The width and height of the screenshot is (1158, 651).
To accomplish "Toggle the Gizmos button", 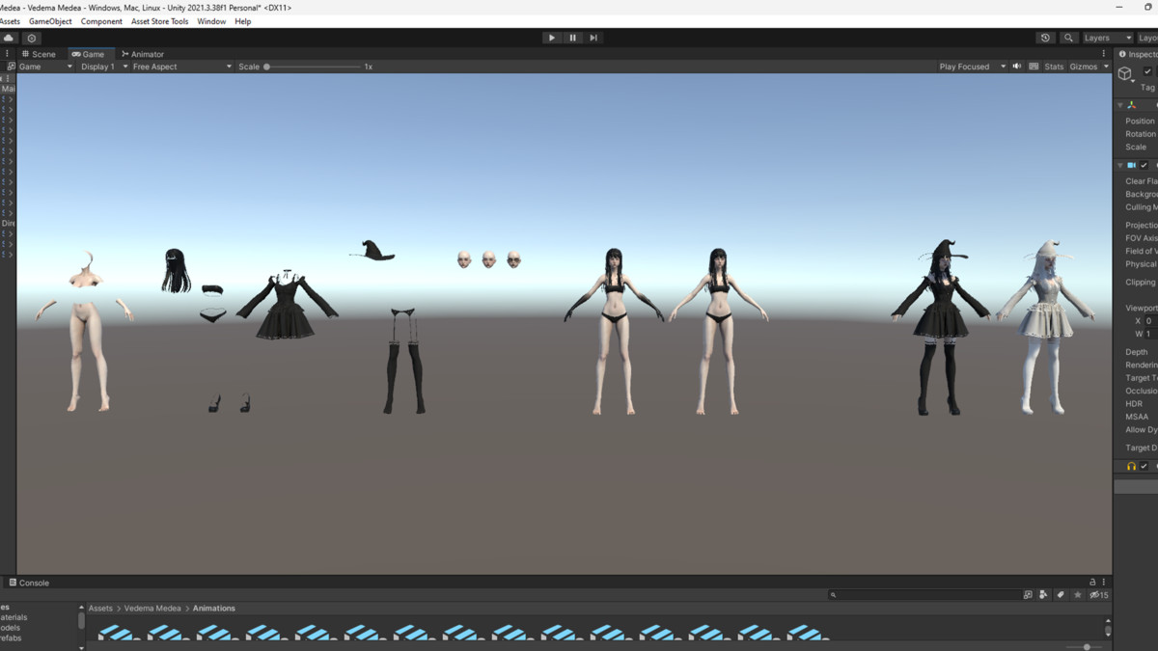I will (x=1083, y=67).
